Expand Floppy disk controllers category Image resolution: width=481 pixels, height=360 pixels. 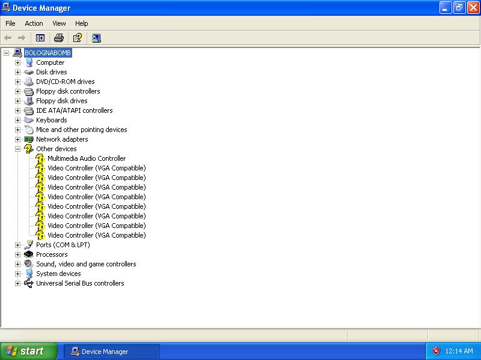[17, 92]
